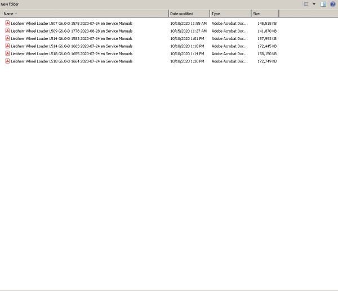Click size value 141,870 KB
This screenshot has height=291, width=338.
pyautogui.click(x=267, y=31)
